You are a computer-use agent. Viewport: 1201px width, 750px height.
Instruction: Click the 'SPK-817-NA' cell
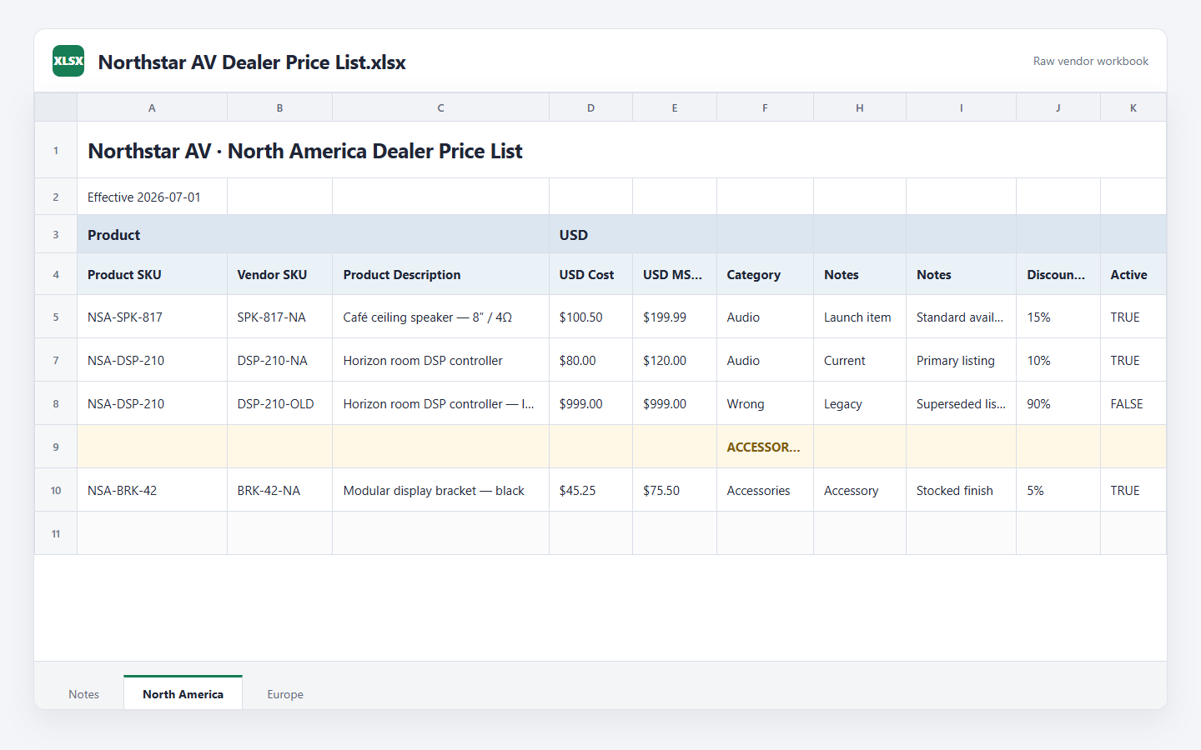(279, 317)
